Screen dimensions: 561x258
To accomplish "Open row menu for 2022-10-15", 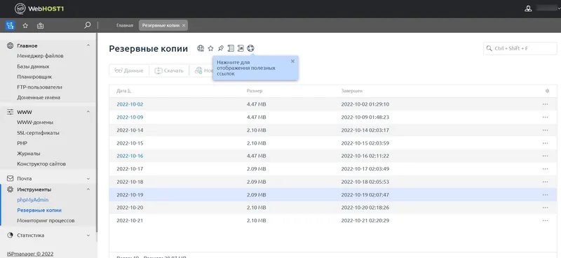I will point(545,143).
